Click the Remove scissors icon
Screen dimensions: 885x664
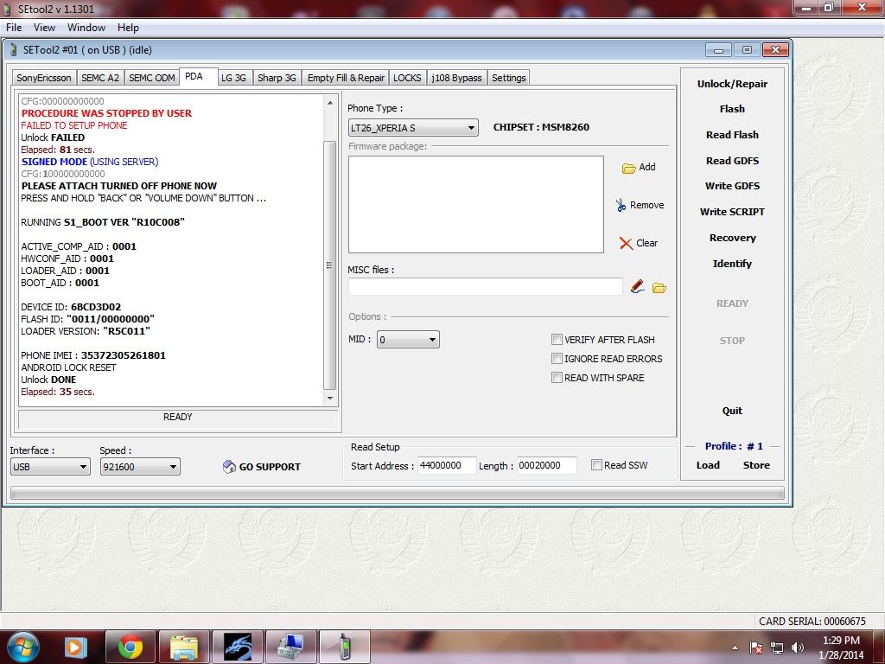(x=621, y=205)
